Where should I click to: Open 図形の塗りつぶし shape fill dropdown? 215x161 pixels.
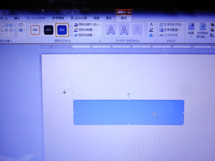tap(87, 24)
